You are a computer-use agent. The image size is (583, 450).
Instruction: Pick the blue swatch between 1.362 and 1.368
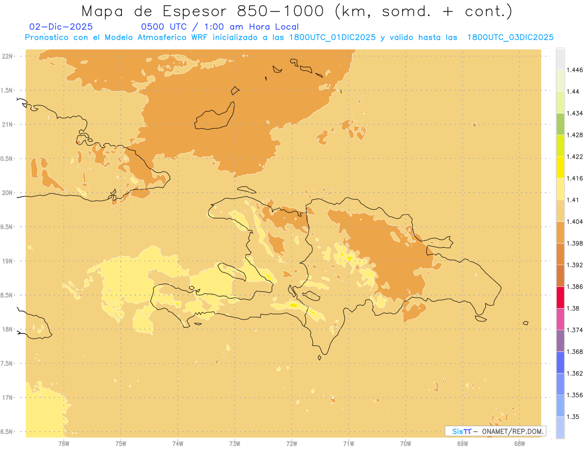560,362
